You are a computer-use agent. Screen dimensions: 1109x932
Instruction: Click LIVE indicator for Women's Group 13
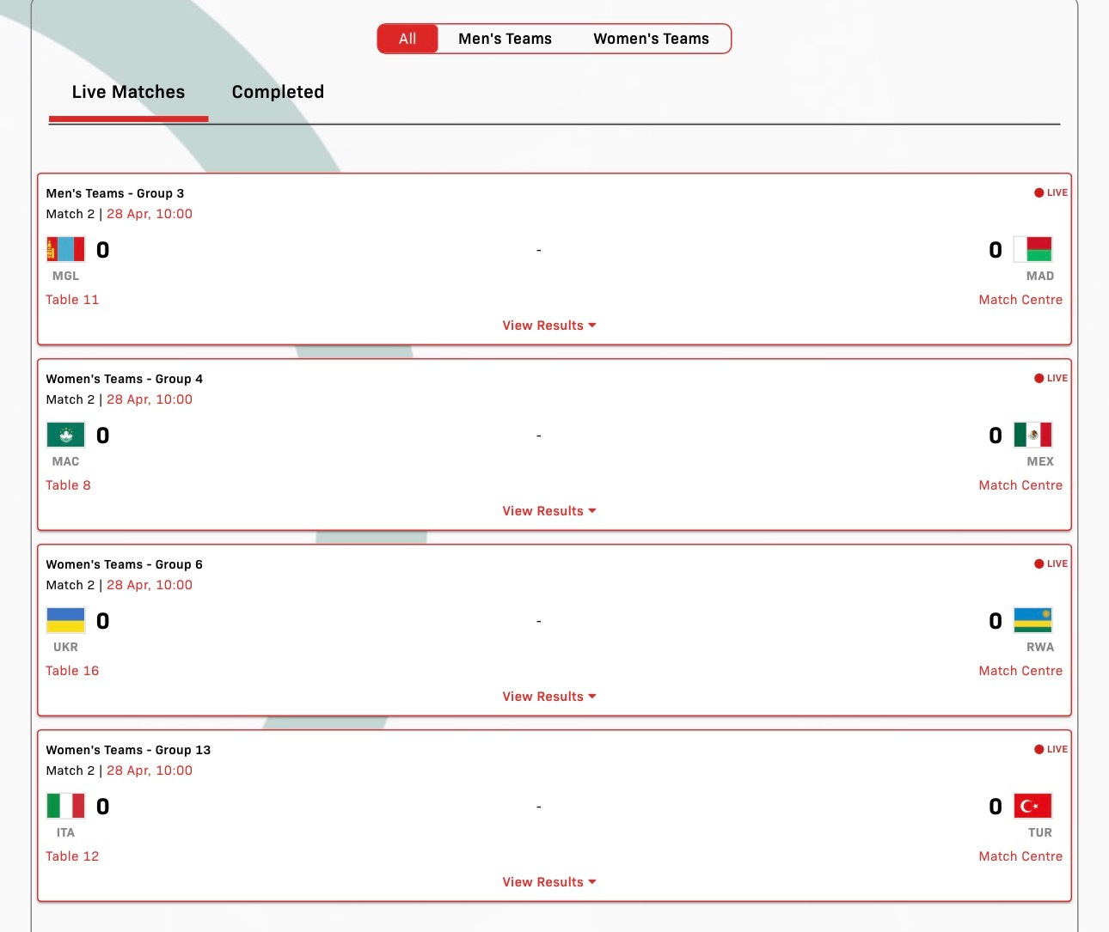click(x=1051, y=749)
